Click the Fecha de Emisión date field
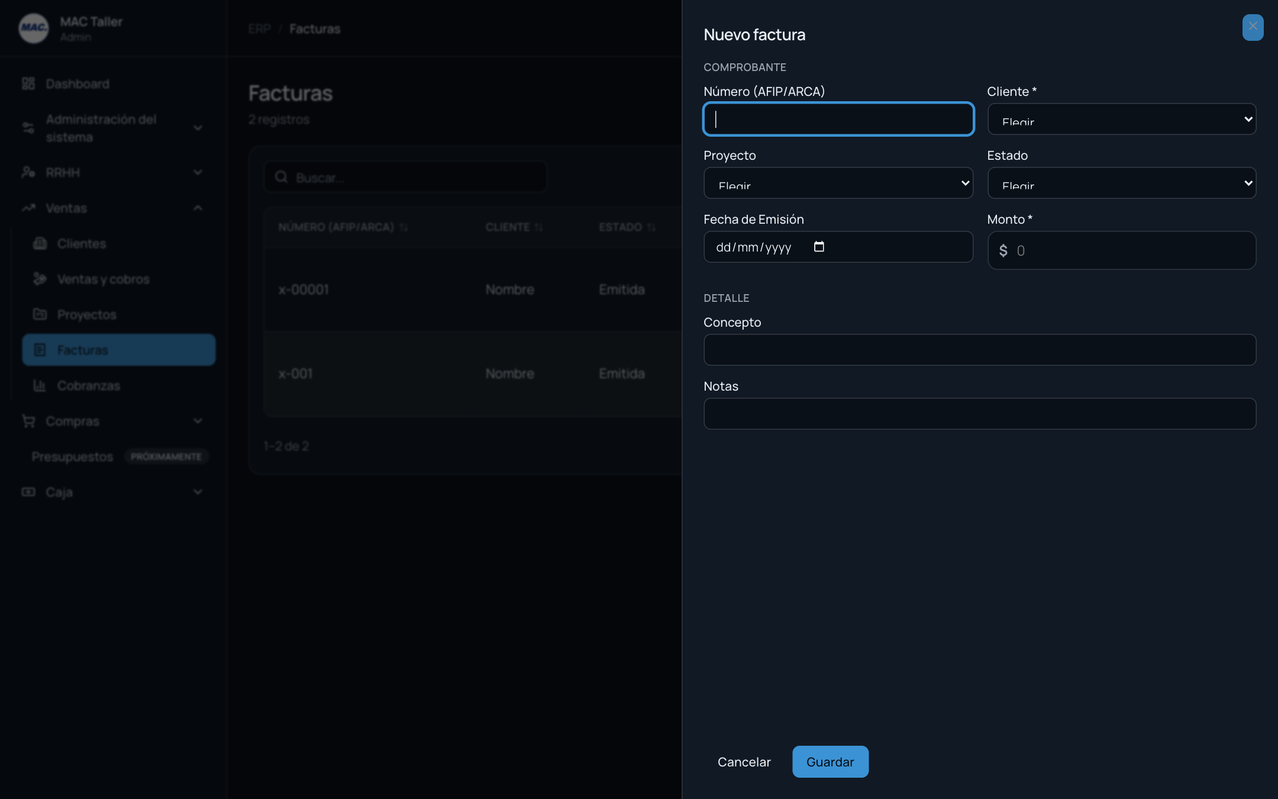This screenshot has width=1278, height=799. (838, 247)
